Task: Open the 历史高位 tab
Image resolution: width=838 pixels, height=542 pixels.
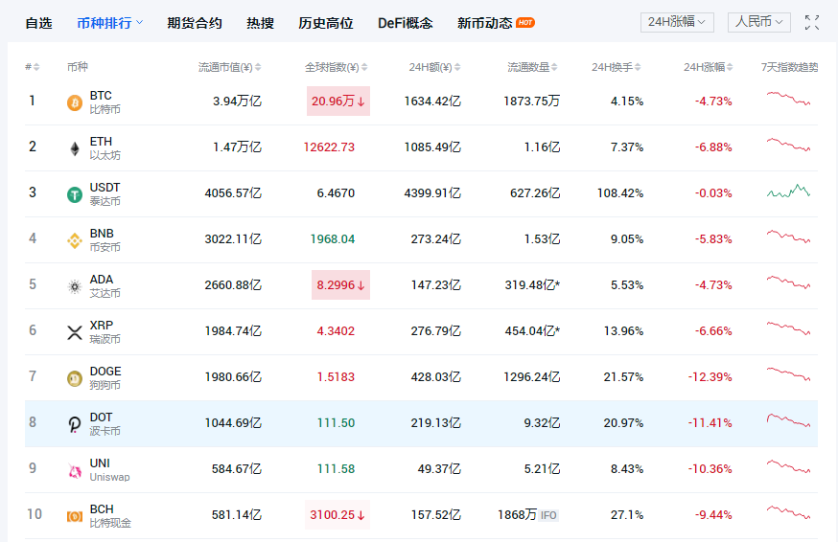Action: [x=325, y=23]
